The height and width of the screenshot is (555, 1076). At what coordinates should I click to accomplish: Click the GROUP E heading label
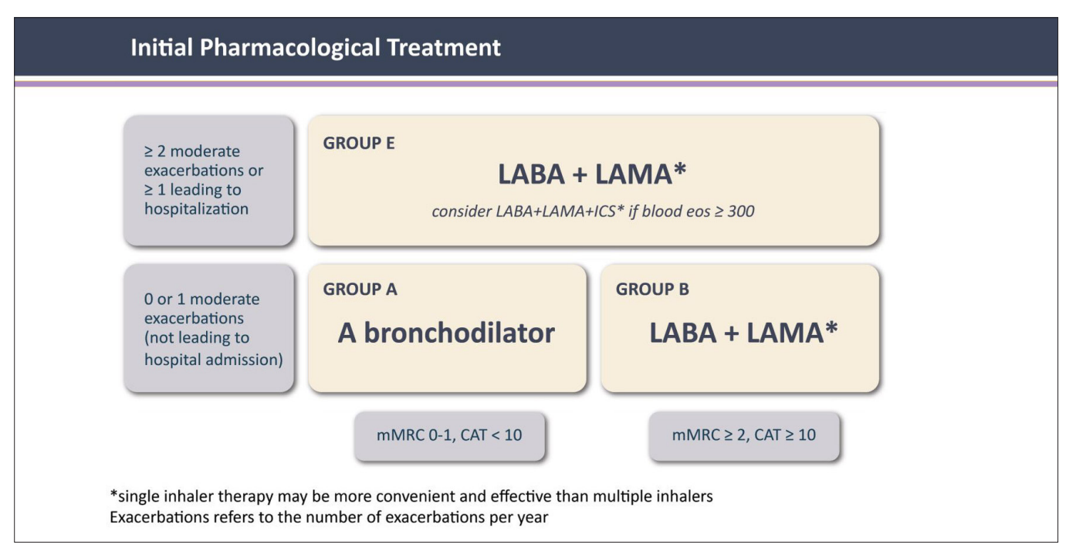coord(359,143)
